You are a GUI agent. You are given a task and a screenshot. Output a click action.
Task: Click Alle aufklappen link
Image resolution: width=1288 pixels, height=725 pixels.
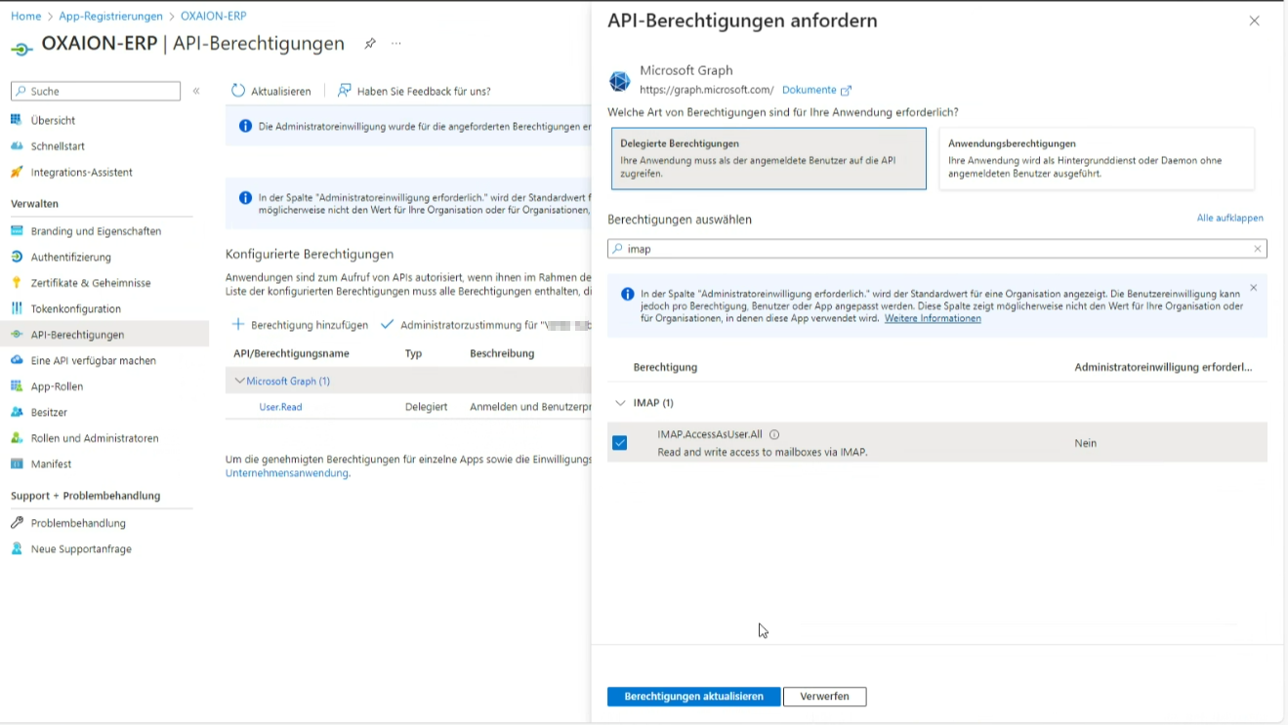(1229, 218)
